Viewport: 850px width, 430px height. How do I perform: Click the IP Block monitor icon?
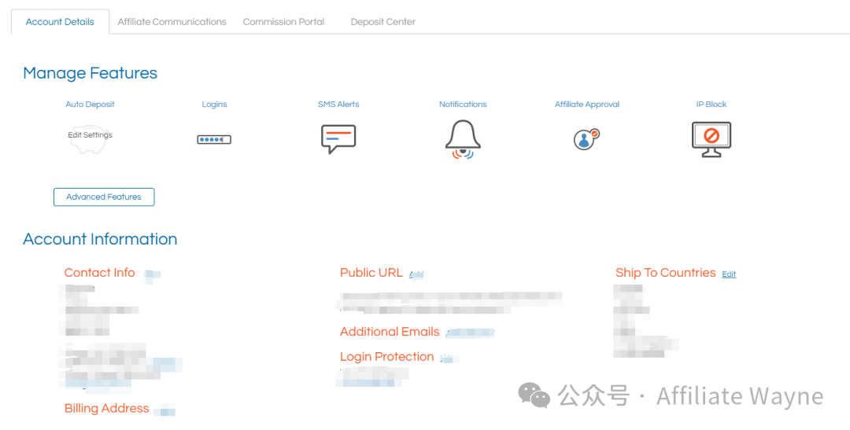coord(711,139)
